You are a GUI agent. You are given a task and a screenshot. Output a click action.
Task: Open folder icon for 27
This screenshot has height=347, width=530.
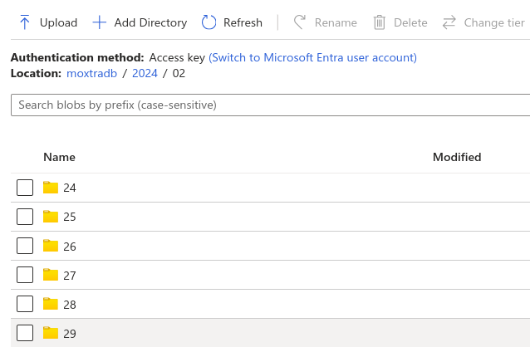coord(51,275)
